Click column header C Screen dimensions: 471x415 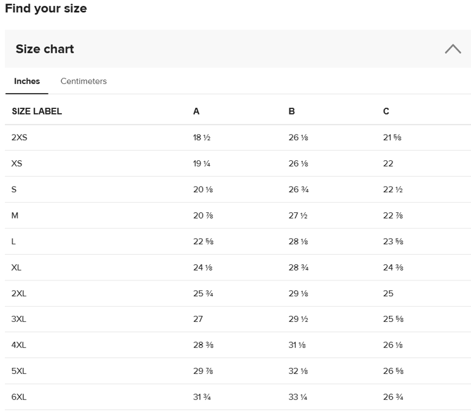click(386, 111)
